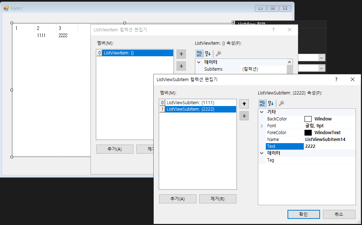Click ForeColor black color swatch
The height and width of the screenshot is (225, 362).
coord(308,133)
